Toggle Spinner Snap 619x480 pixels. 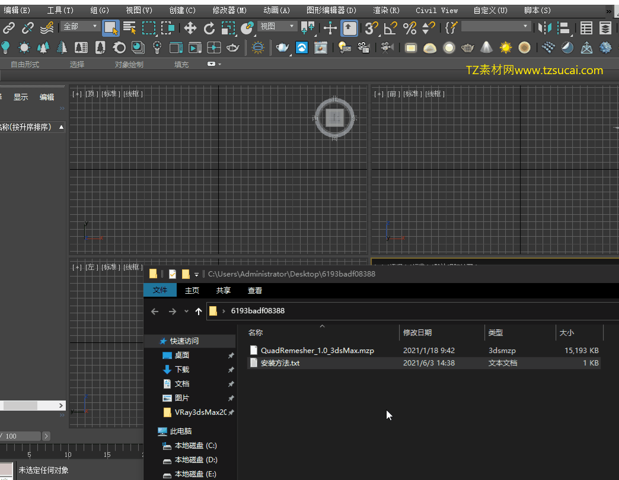(428, 28)
